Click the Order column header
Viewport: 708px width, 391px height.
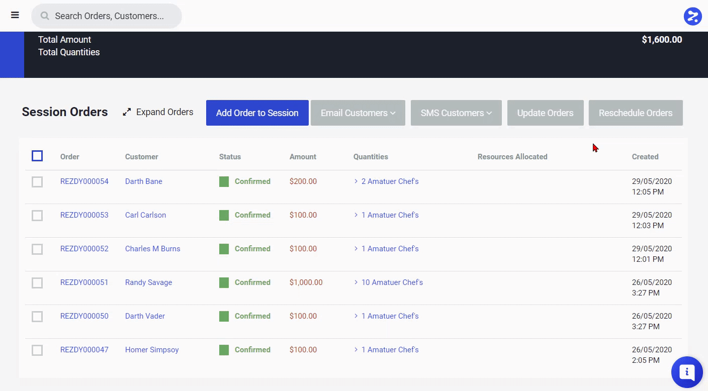click(70, 157)
